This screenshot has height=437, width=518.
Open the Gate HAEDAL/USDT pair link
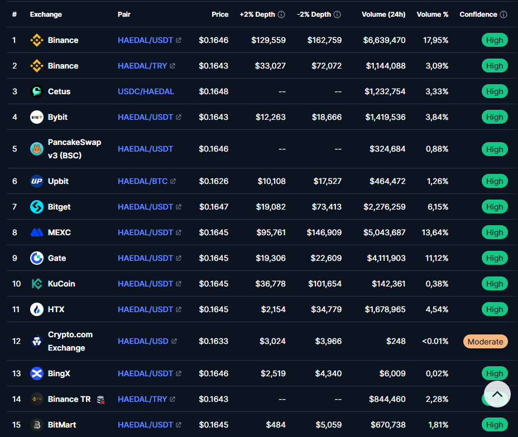coord(145,258)
